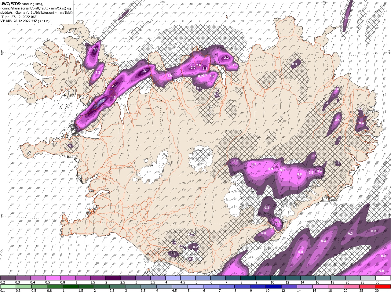Select the dark purple snow swatch between 2 and 2.5
Image resolution: width=391 pixels, height=293 pixels.
tap(112, 278)
